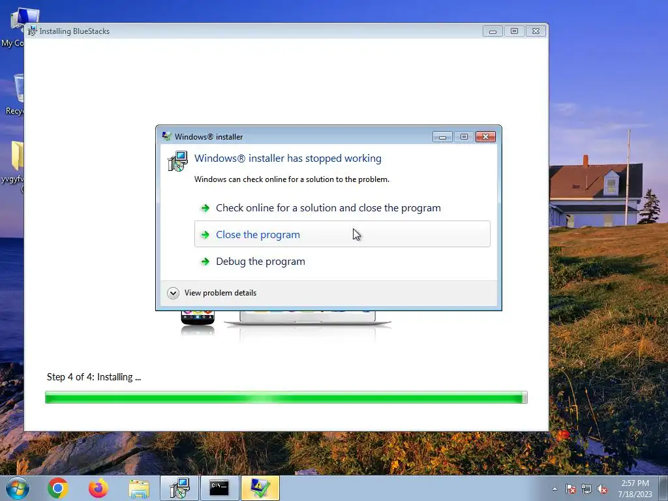Click the green installation progress bar
668x501 pixels.
pyautogui.click(x=286, y=397)
